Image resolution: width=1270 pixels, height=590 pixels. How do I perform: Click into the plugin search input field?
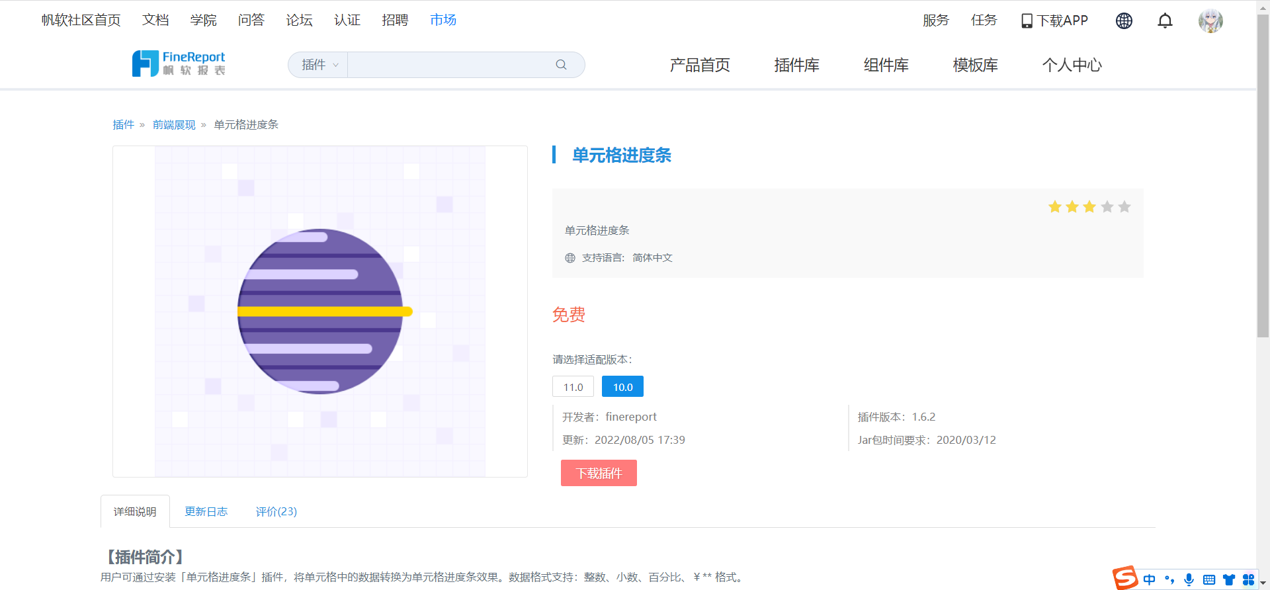click(x=450, y=65)
